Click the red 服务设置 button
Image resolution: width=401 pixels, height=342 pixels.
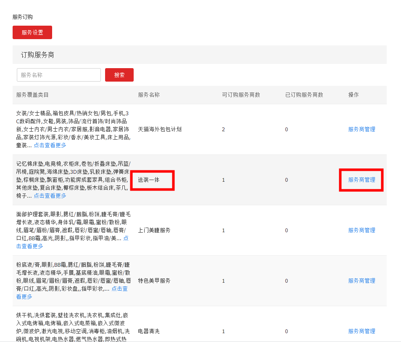(32, 32)
